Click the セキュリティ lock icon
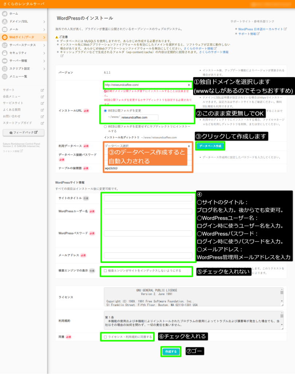 [x=4, y=53]
